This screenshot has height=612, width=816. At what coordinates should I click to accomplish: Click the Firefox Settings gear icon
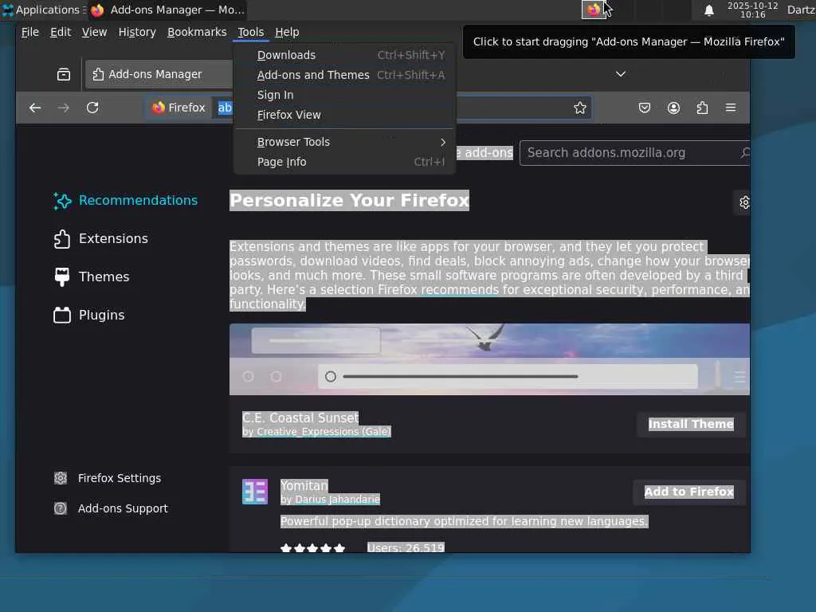pyautogui.click(x=61, y=478)
